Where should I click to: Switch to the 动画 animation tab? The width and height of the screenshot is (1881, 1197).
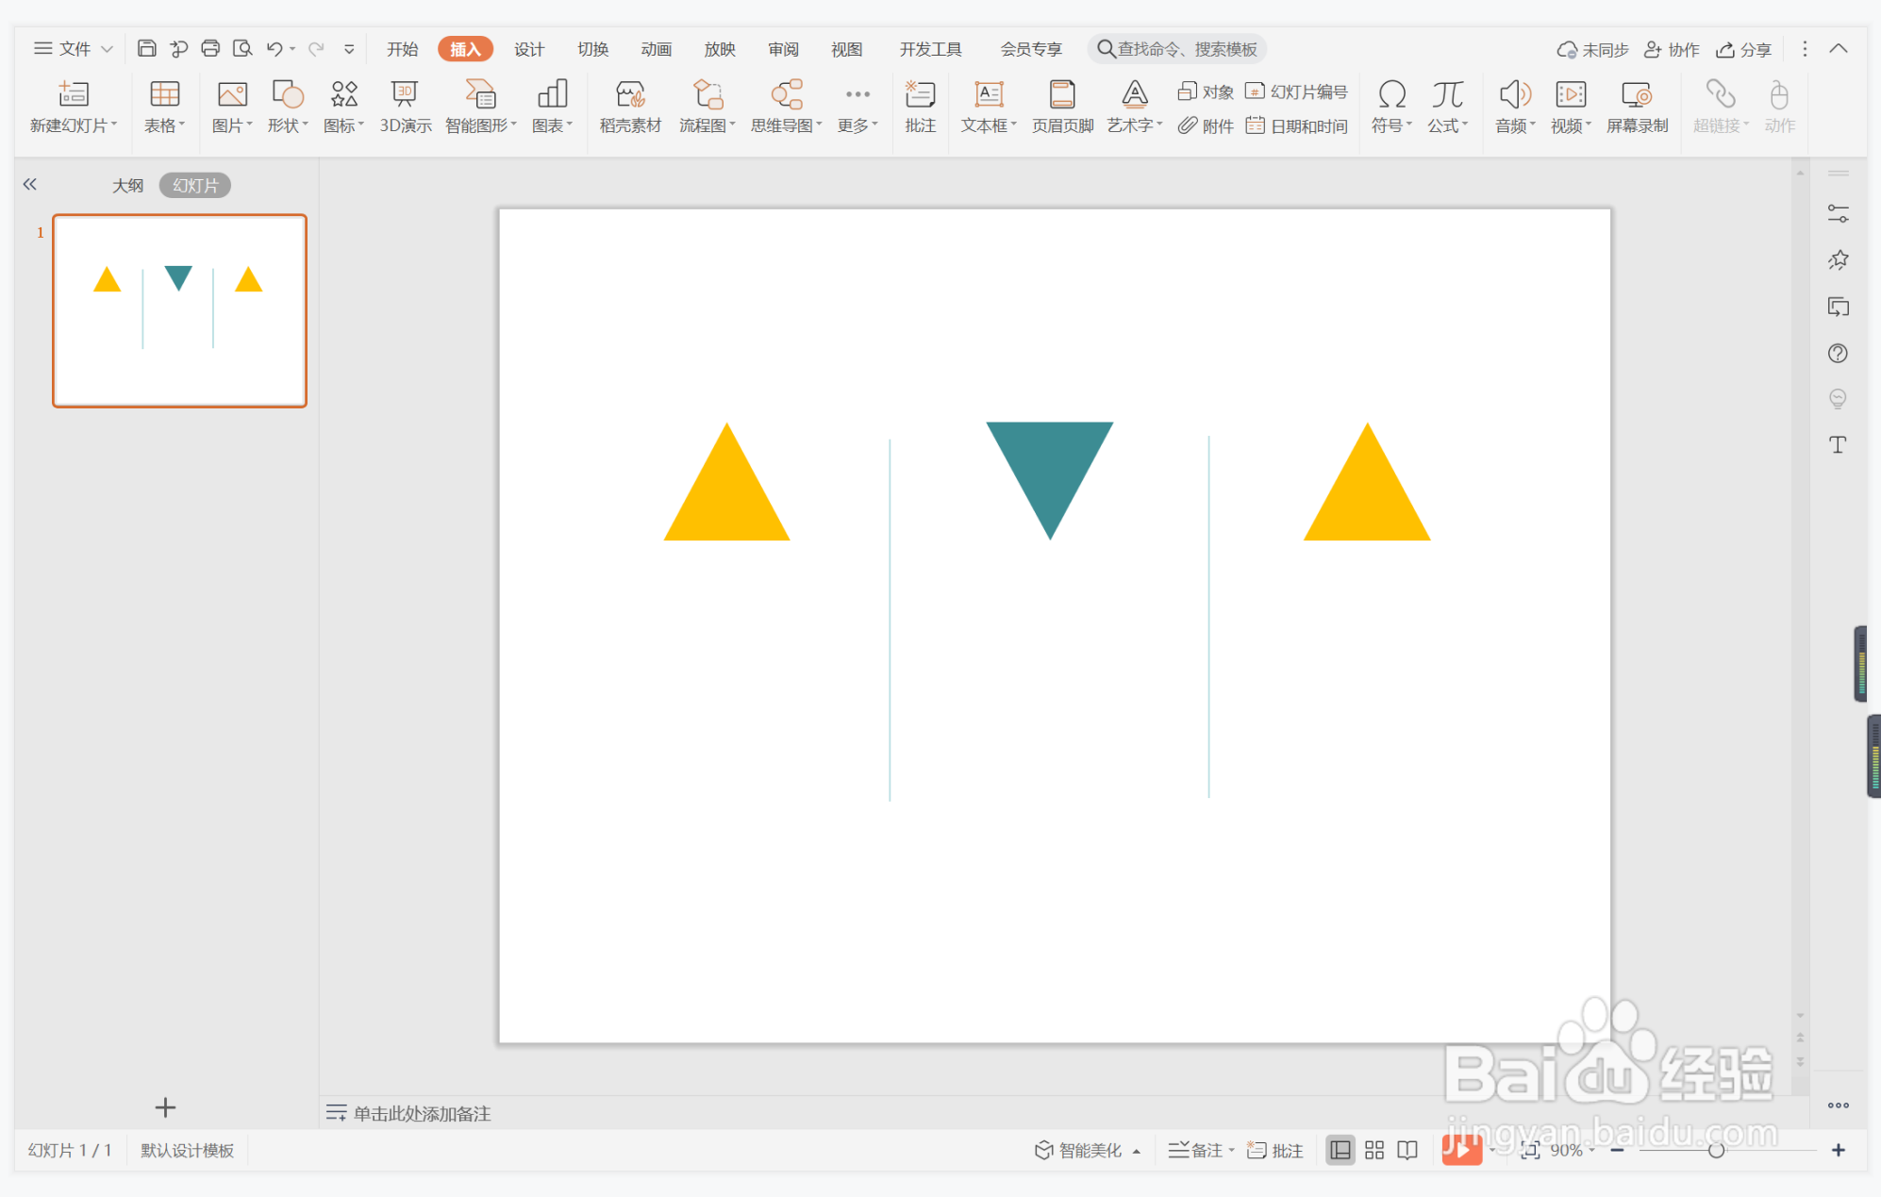pos(656,49)
